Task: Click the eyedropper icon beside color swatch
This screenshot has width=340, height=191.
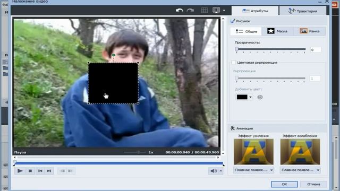Action: pos(260,97)
